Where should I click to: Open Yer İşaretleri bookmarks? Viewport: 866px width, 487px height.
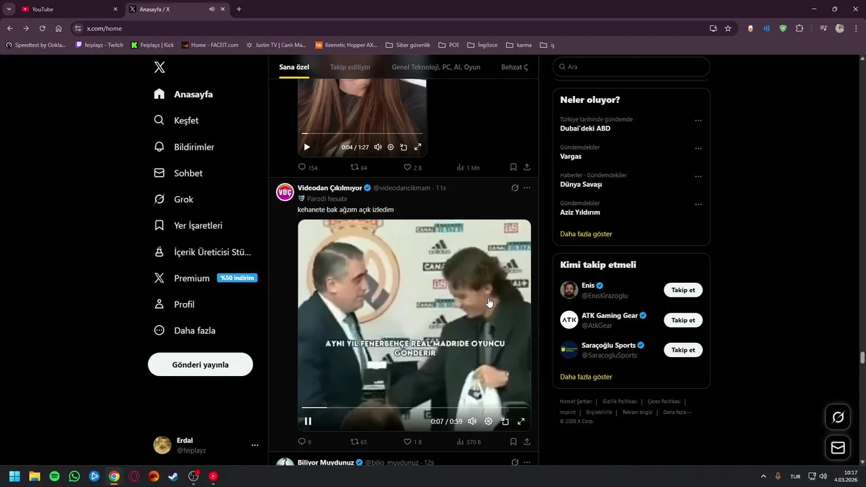(x=188, y=225)
